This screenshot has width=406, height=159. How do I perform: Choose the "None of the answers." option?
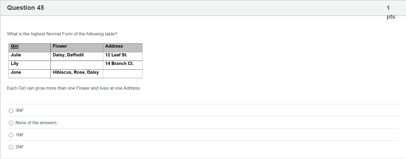(11, 123)
